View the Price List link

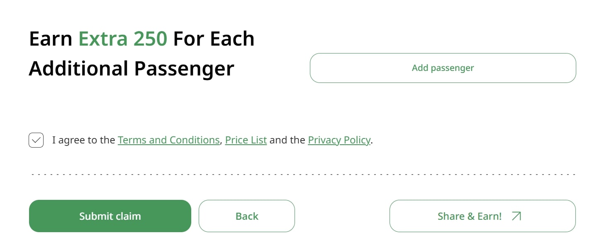(246, 140)
